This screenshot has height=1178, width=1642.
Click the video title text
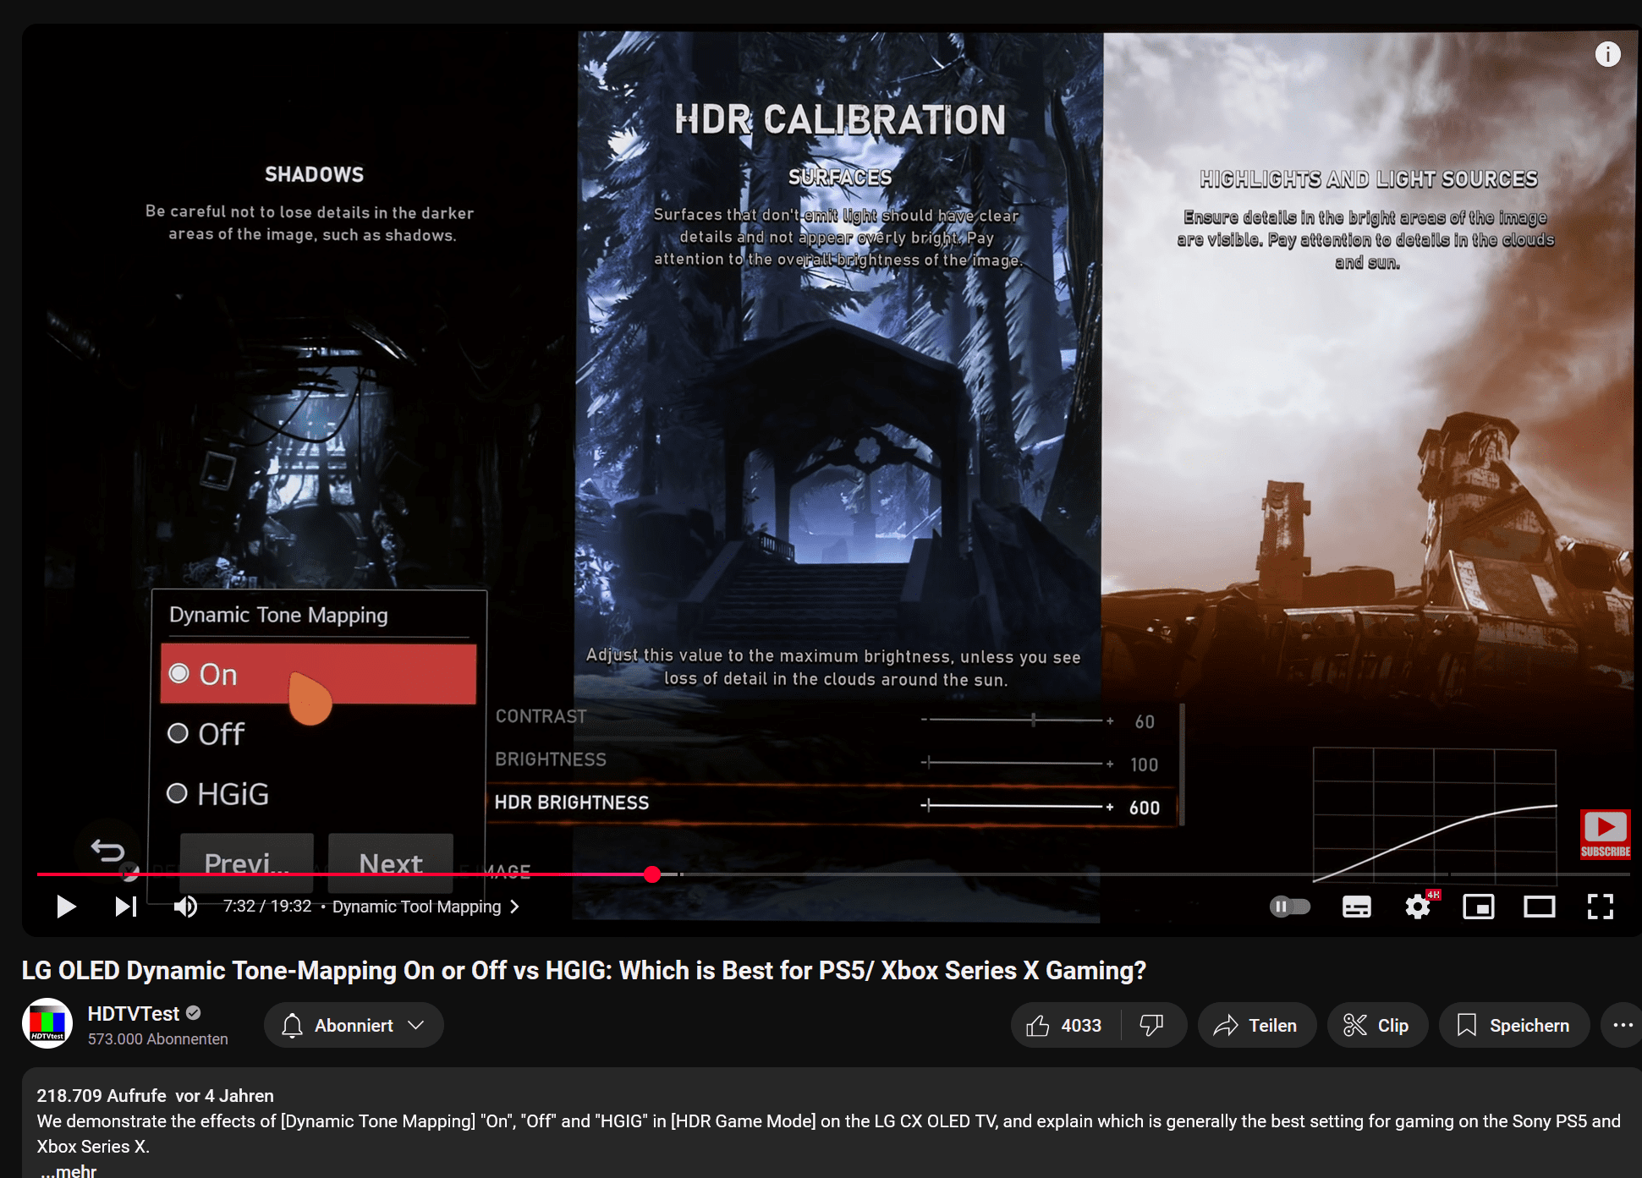click(584, 971)
